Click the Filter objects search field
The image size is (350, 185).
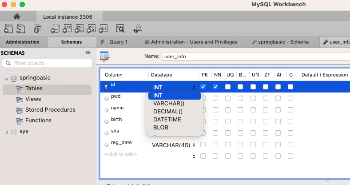(47, 63)
